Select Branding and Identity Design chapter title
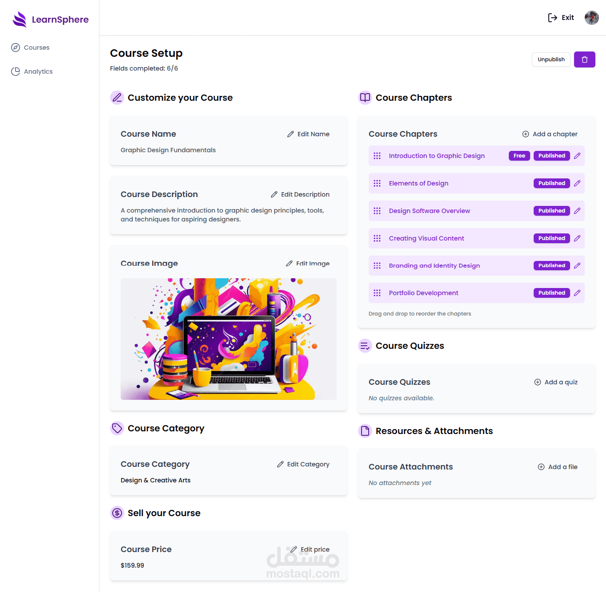The image size is (606, 592). coord(434,265)
